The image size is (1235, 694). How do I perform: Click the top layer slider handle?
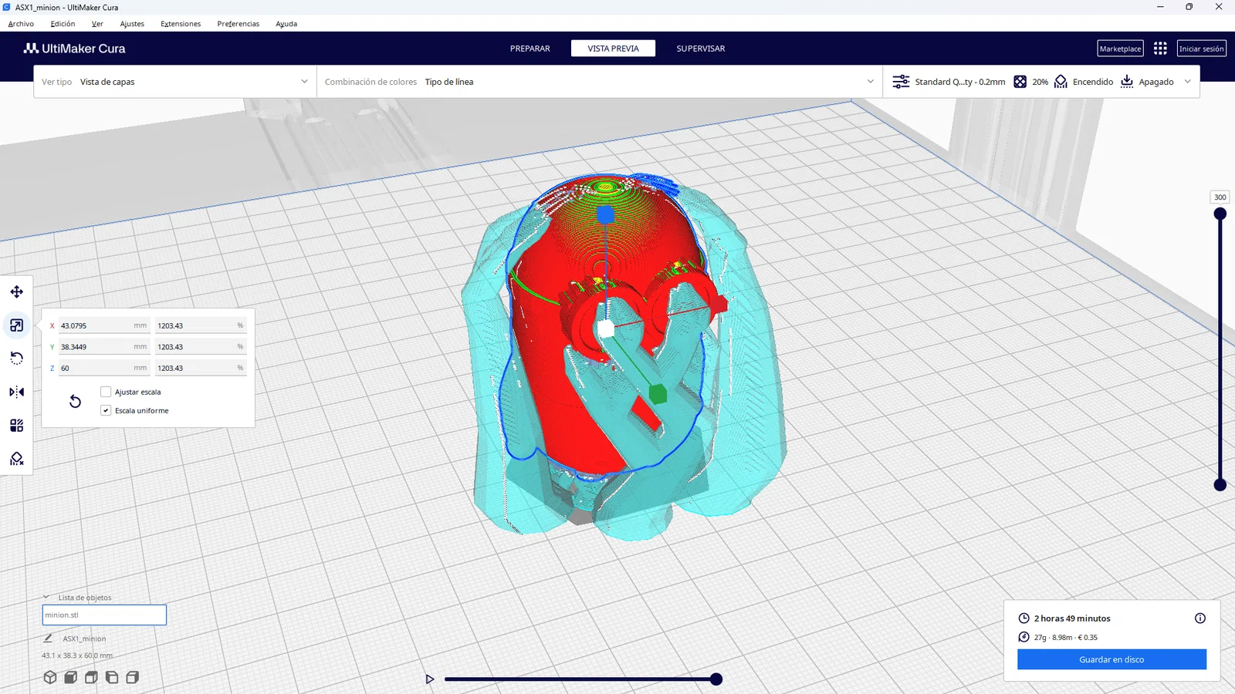click(x=1220, y=214)
